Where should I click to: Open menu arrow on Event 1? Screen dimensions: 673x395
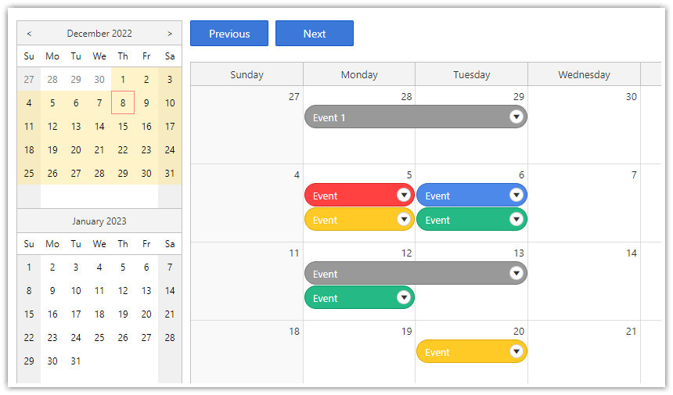coord(516,117)
